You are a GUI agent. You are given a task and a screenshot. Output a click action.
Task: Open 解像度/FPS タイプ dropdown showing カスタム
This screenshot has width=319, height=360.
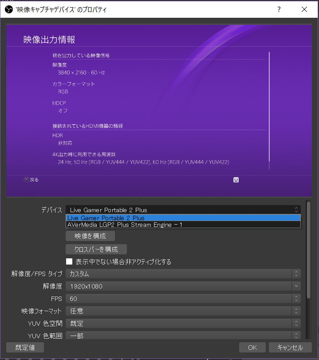(x=183, y=274)
